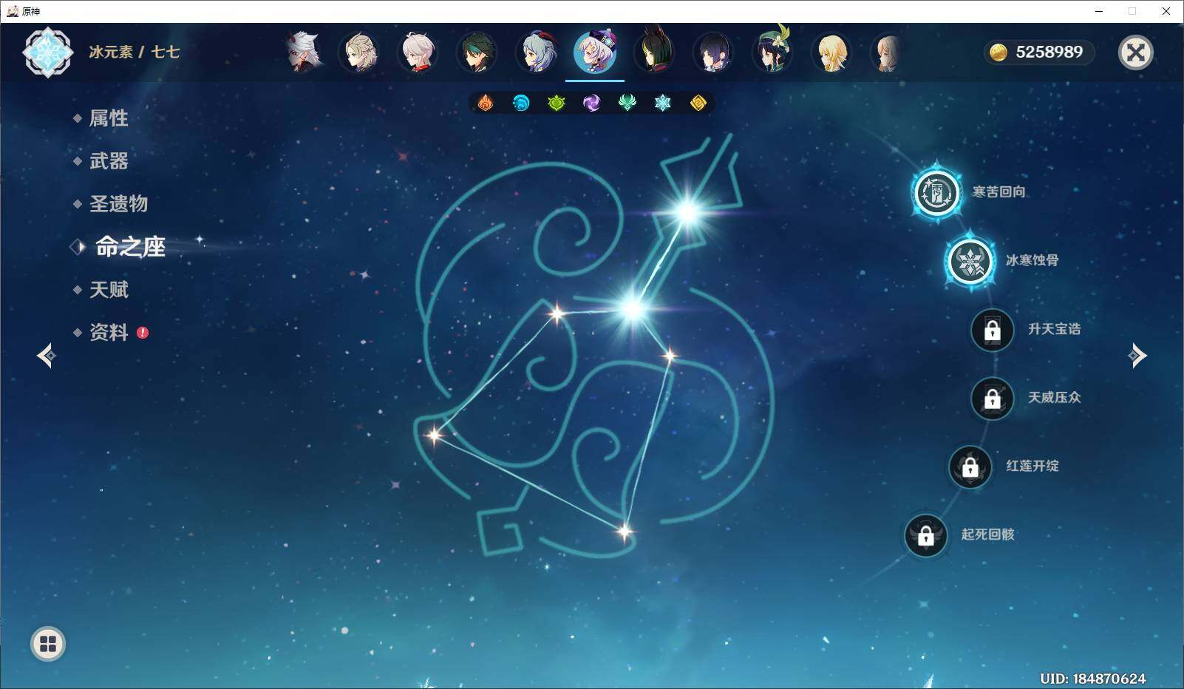The image size is (1184, 689).
Task: Open the grid menu button at bottom left
Action: tap(48, 644)
